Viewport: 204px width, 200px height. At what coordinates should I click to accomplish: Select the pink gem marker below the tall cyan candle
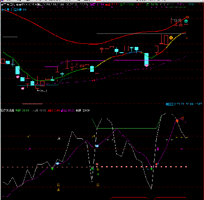pyautogui.click(x=146, y=65)
